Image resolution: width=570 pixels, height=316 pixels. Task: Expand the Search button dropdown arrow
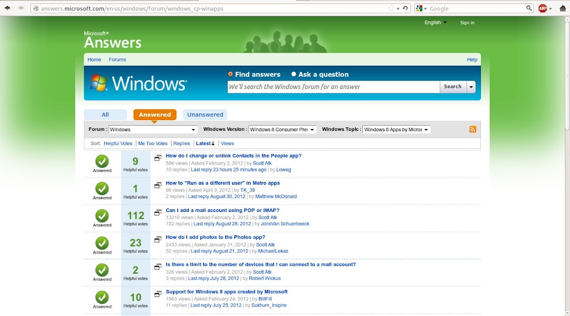pyautogui.click(x=471, y=87)
